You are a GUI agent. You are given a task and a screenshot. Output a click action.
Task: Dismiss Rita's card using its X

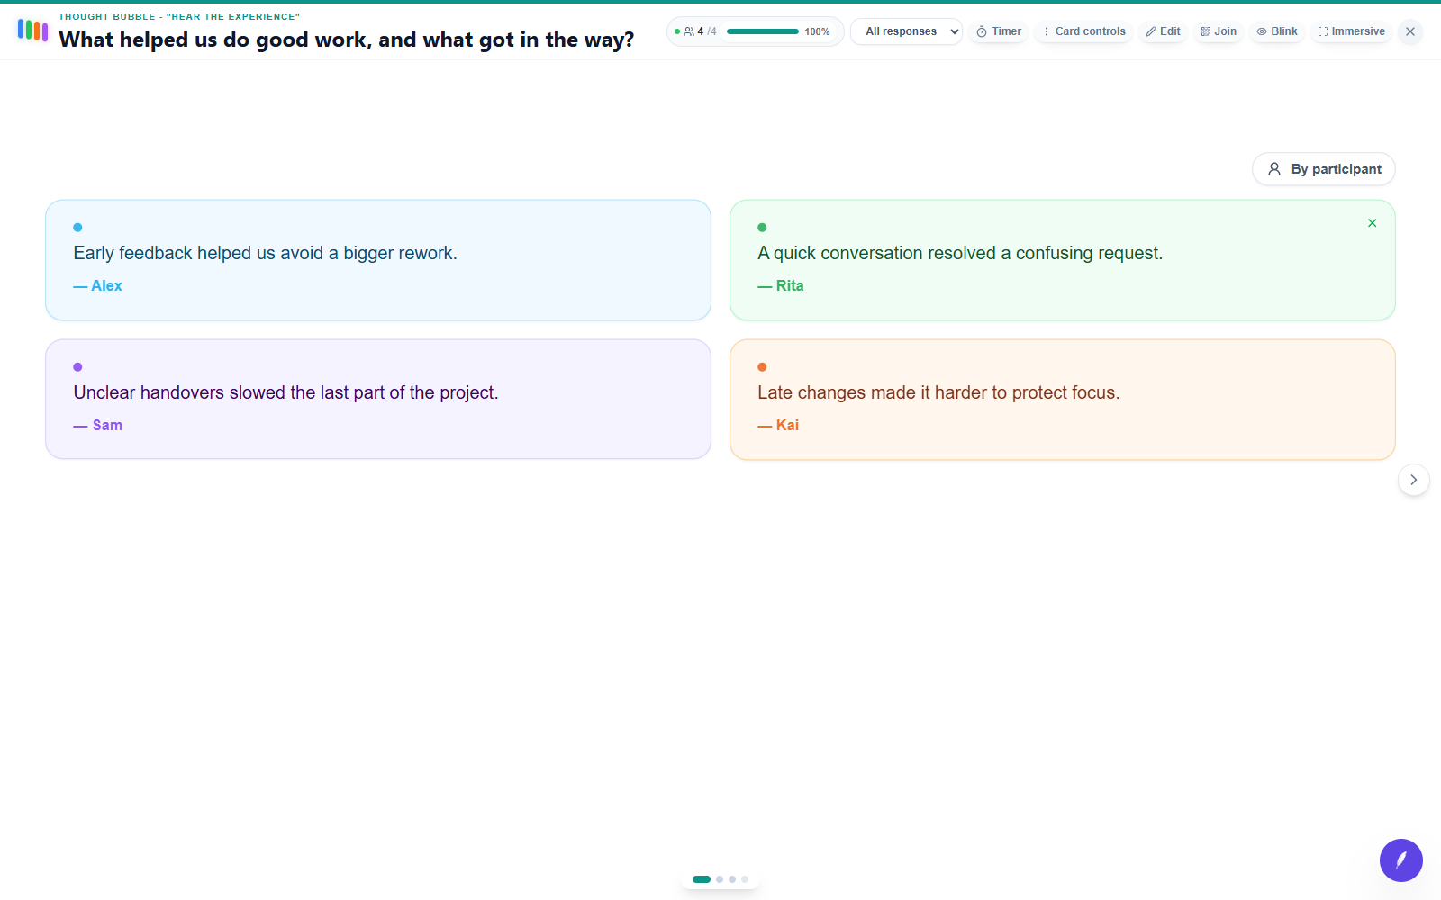1373,223
